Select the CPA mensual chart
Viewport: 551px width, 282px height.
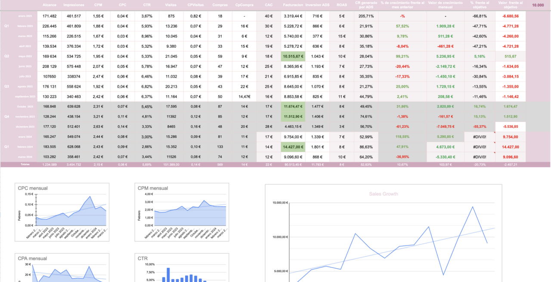[62, 268]
